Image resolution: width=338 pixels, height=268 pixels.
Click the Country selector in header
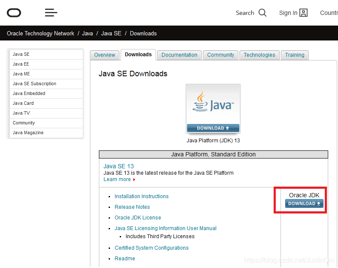[x=329, y=13]
